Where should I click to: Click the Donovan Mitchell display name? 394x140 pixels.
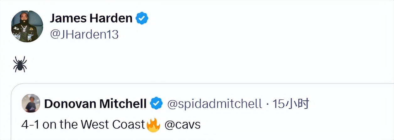click(95, 103)
